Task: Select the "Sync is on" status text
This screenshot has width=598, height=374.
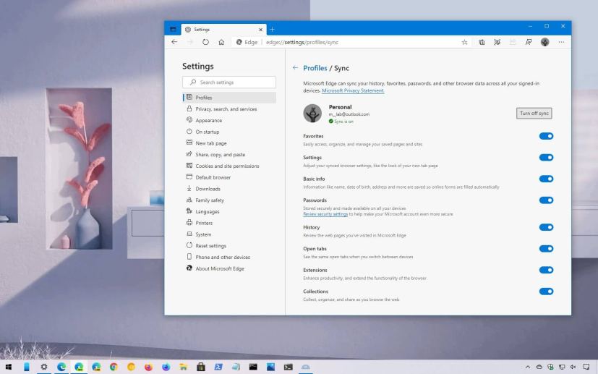Action: 343,122
